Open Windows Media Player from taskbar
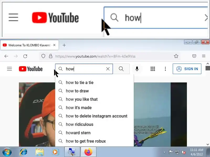 [x=55, y=152]
